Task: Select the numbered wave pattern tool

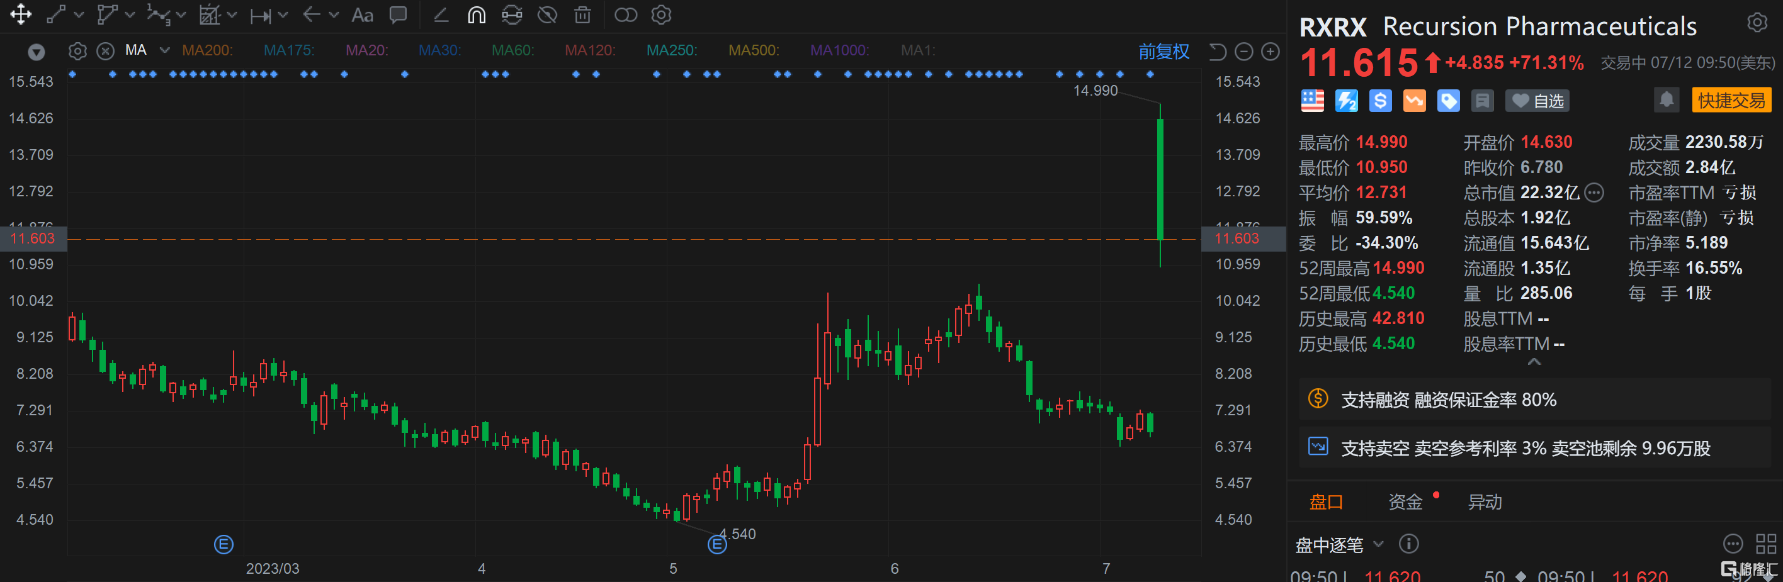Action: point(159,14)
